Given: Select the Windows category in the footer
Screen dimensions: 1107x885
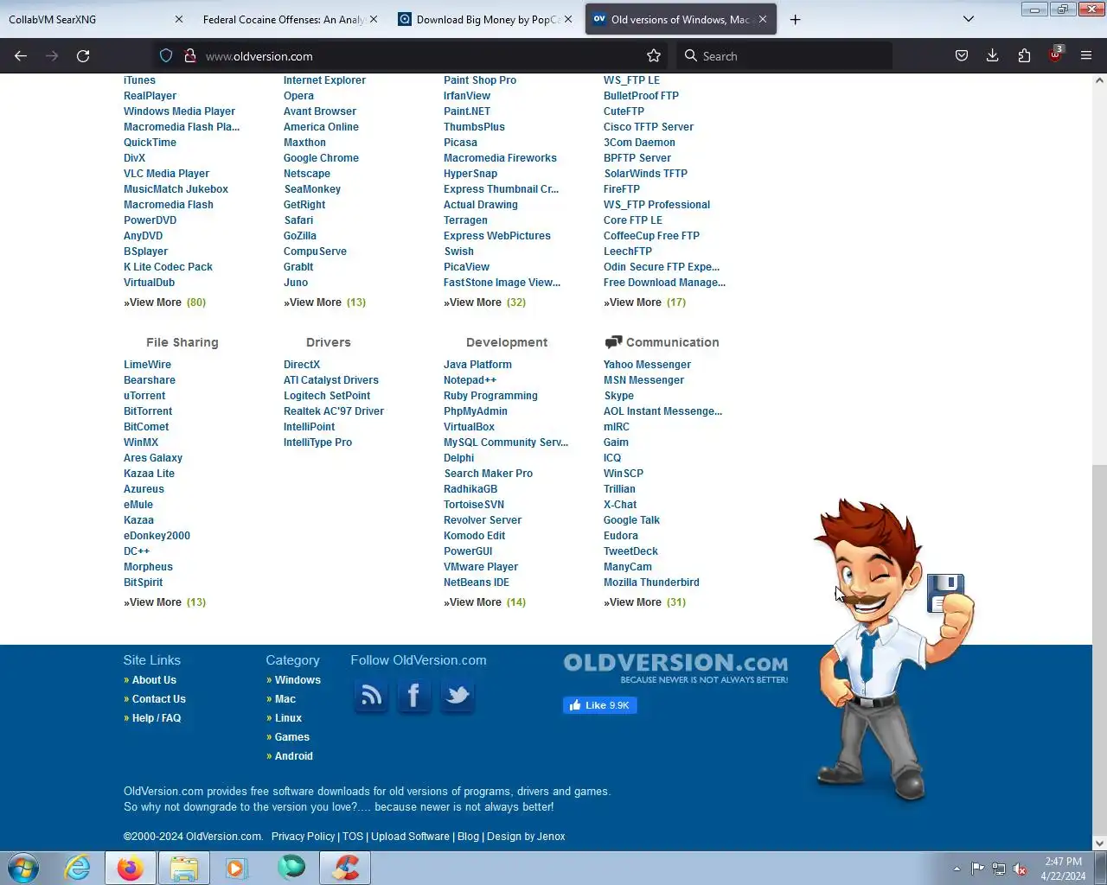Looking at the screenshot, I should coord(298,680).
